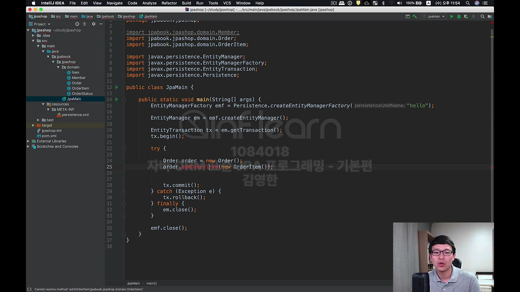Click the terminal-window icon beside the hammer
Screen dimensions: 520x292
pyautogui.click(x=407, y=17)
